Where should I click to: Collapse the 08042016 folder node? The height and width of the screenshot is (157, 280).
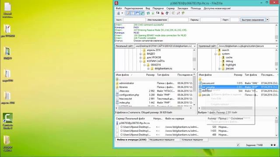pyautogui.click(x=144, y=65)
